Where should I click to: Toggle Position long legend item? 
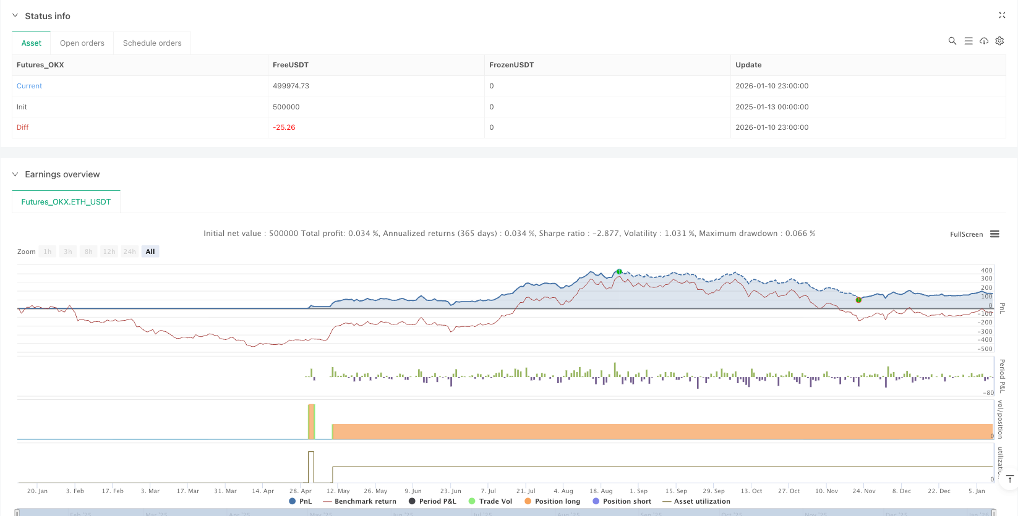[x=552, y=501]
